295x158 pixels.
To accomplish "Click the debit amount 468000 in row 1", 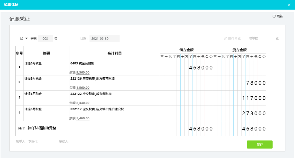I will 200,68.
